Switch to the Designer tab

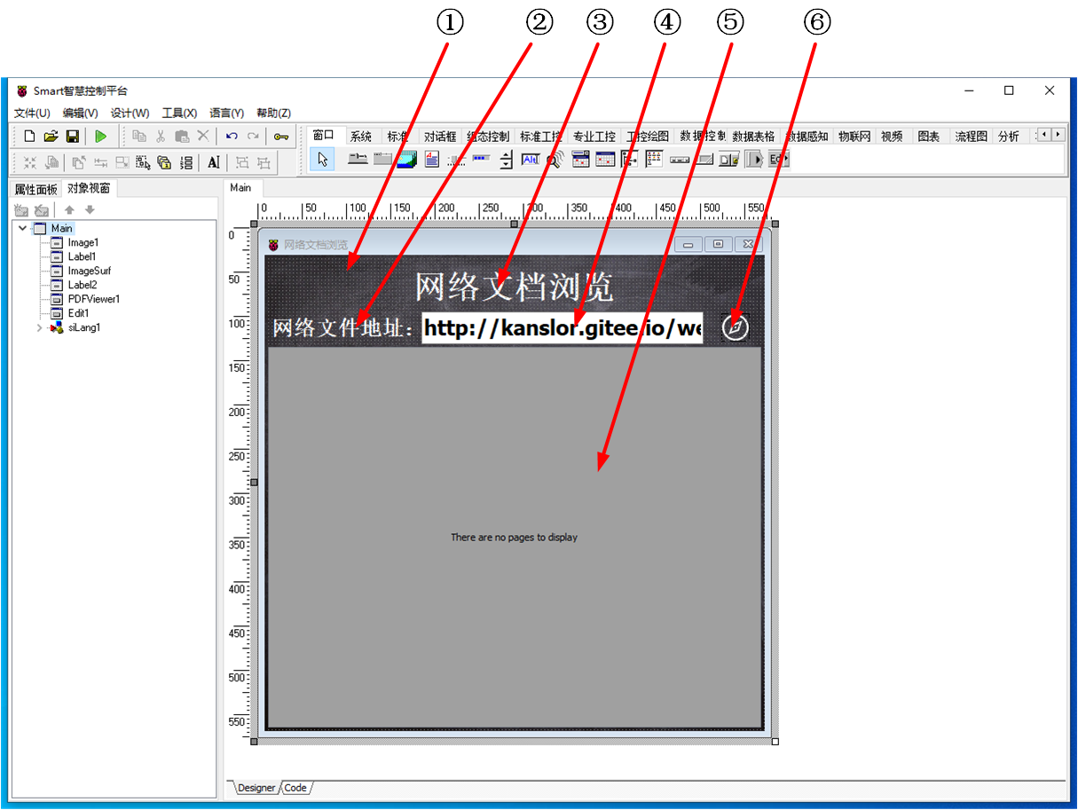point(256,788)
